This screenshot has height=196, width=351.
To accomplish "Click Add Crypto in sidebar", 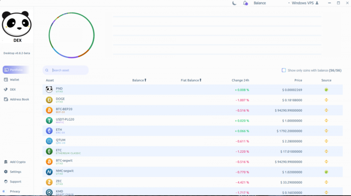I will (x=15, y=162).
